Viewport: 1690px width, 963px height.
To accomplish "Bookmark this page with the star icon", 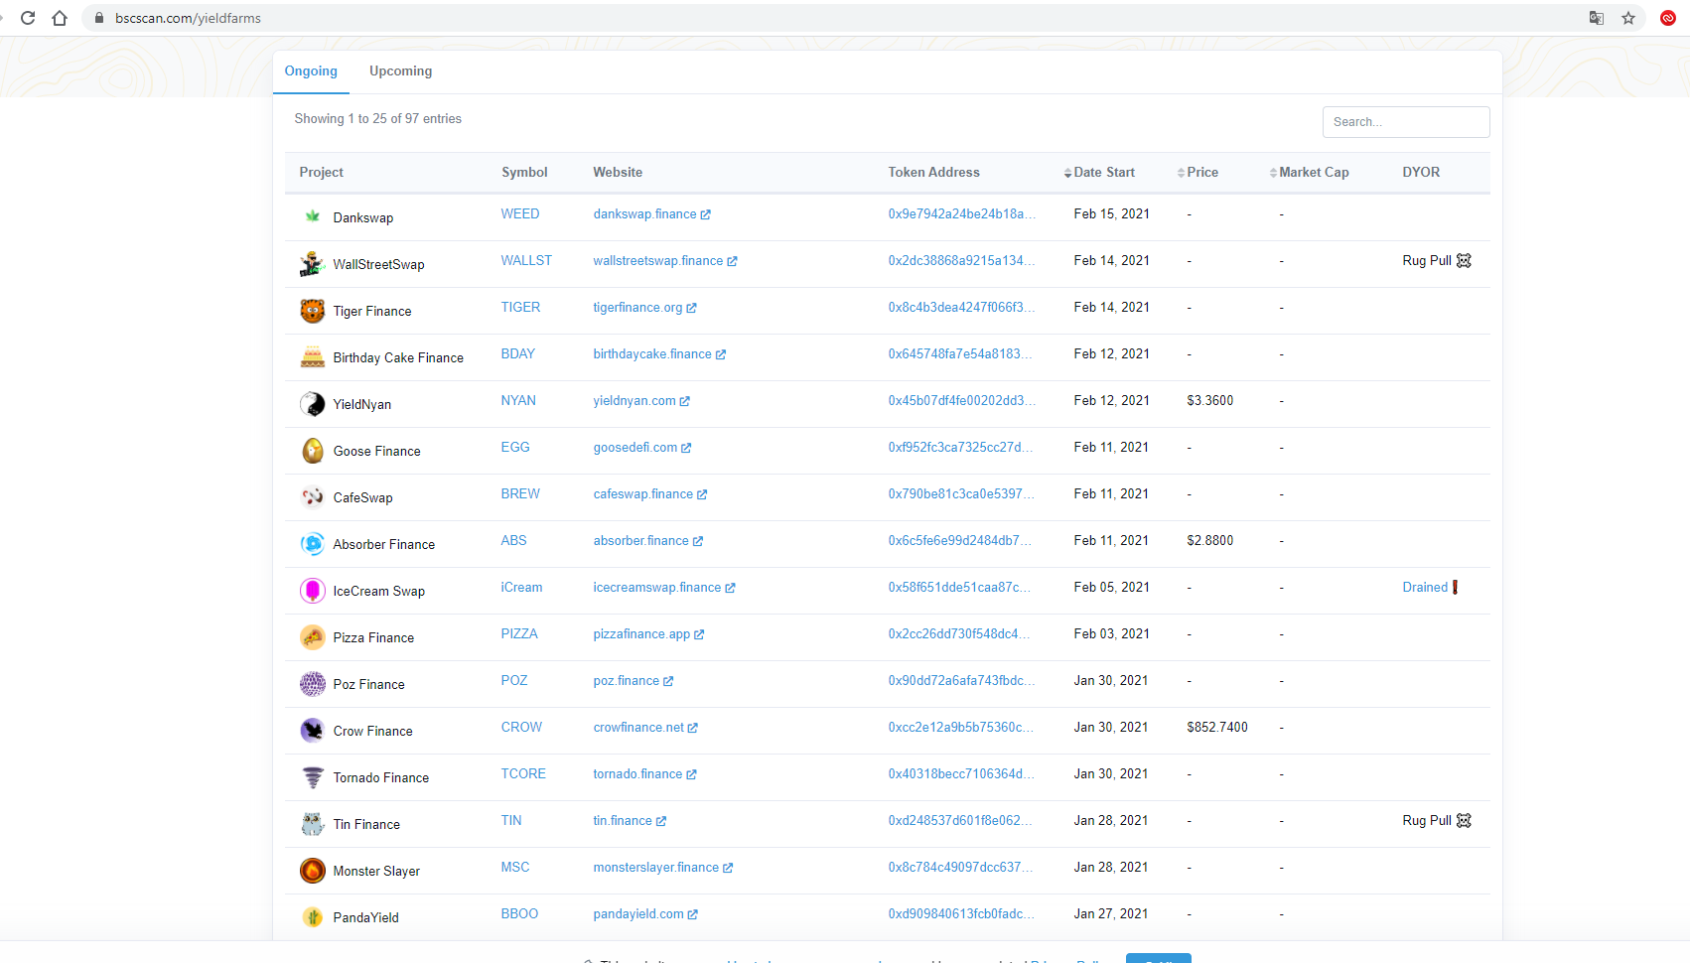I will coord(1628,18).
